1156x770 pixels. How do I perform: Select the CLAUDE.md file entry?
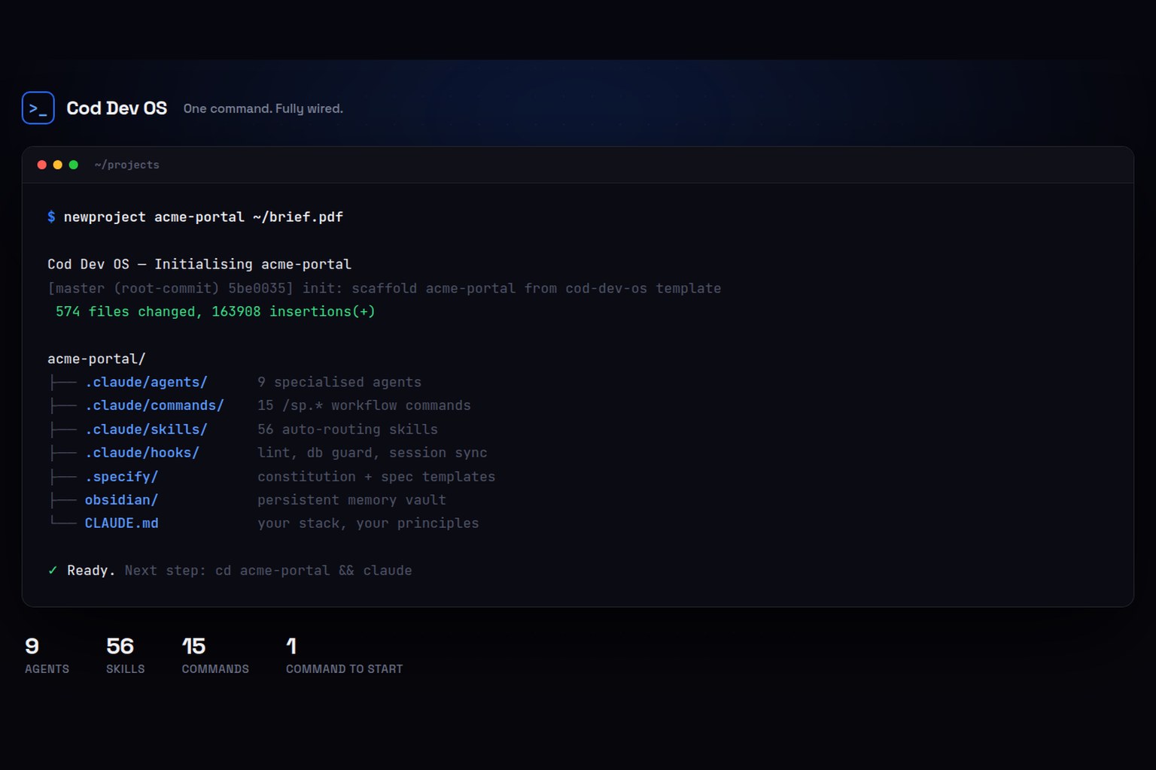(121, 523)
